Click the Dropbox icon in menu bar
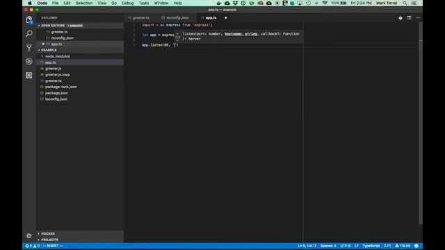 (235, 3)
